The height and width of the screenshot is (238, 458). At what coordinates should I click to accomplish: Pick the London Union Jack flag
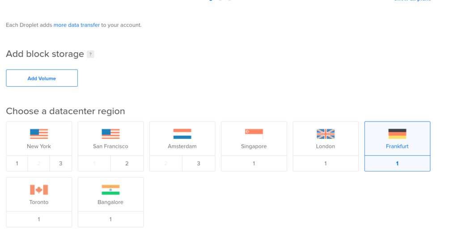pyautogui.click(x=326, y=134)
